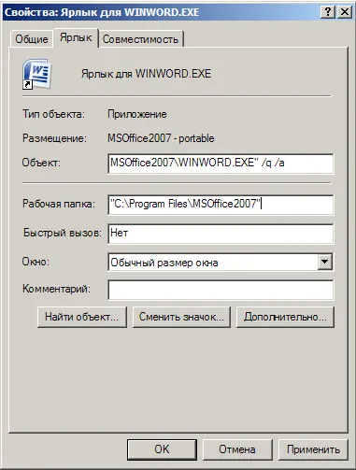Click the Применить button
Viewport: 356px width, 470px height.
pyautogui.click(x=313, y=449)
